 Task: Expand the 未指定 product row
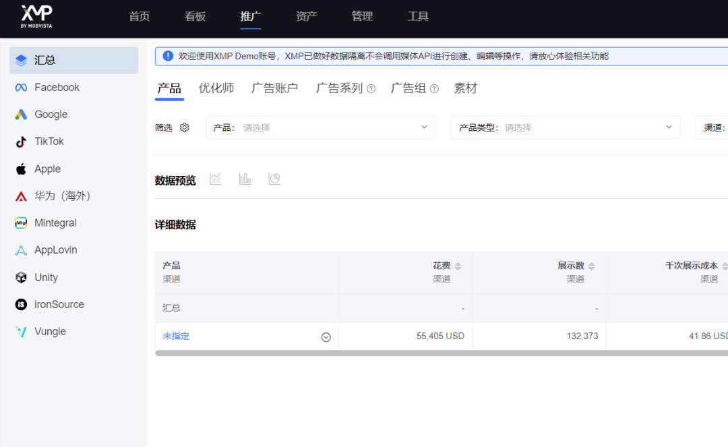click(326, 336)
